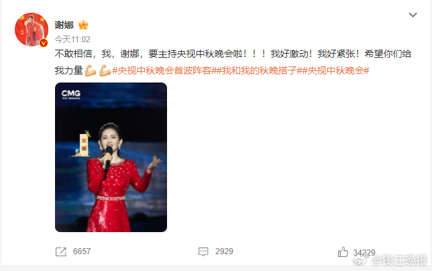Open the comment bubble icon
Screen dimensions: 432x271
pos(203,252)
